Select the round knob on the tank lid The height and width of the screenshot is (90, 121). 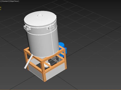click(x=40, y=16)
